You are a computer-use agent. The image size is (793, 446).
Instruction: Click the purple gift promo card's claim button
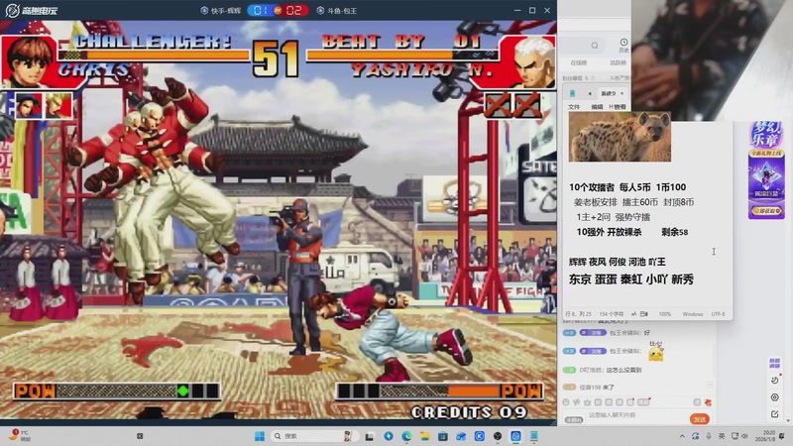(x=766, y=210)
